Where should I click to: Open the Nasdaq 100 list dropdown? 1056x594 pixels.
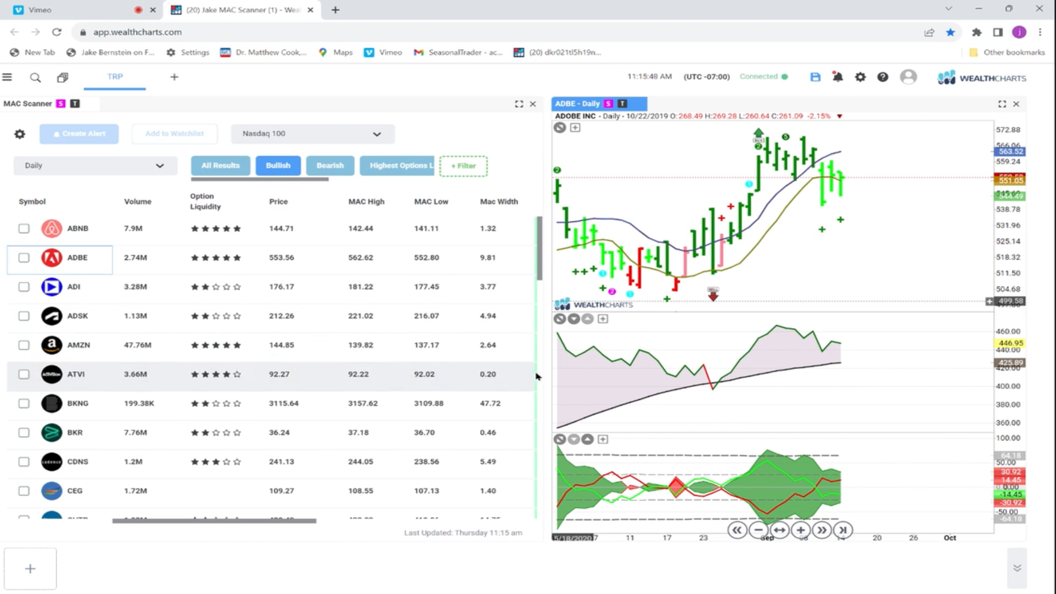(x=312, y=134)
